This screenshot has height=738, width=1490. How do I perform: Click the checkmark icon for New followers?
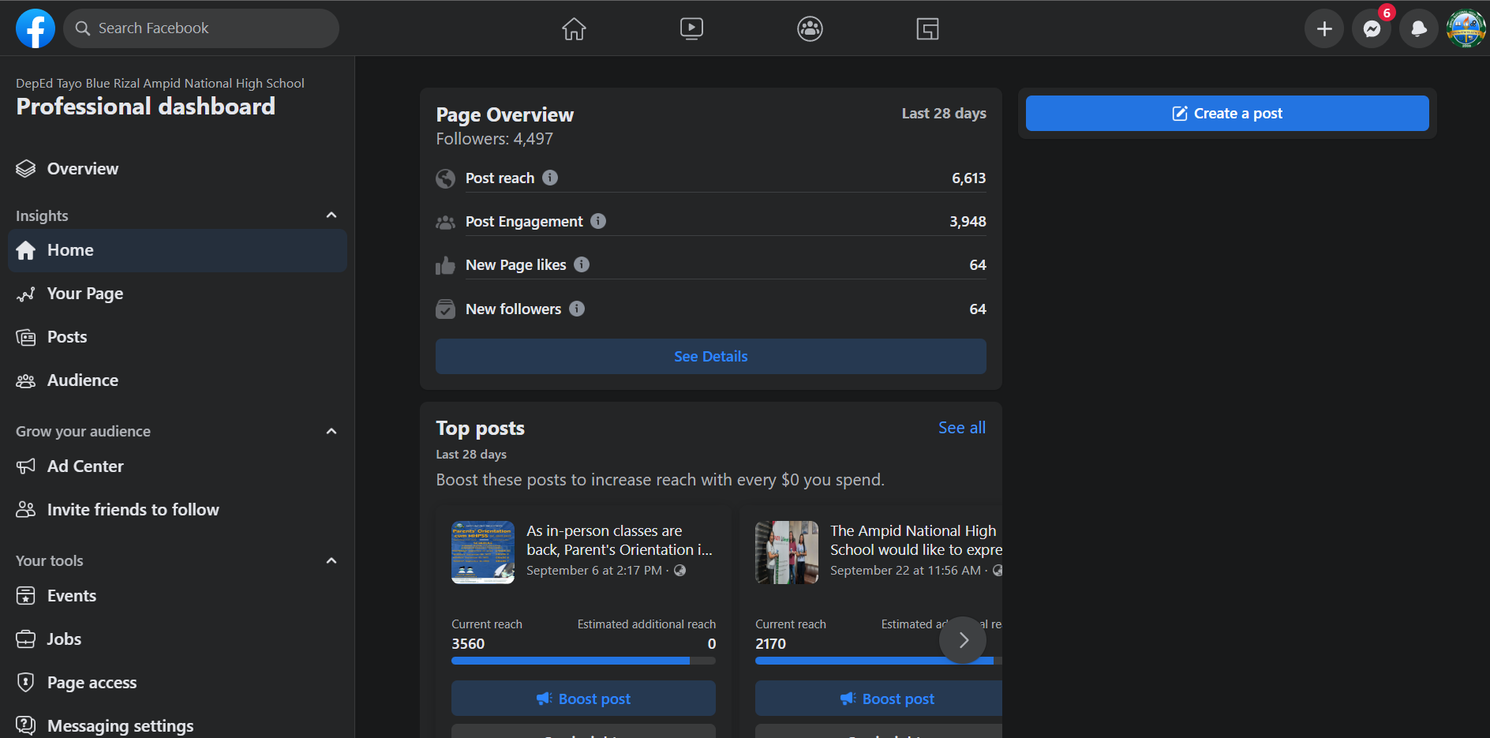pos(445,309)
